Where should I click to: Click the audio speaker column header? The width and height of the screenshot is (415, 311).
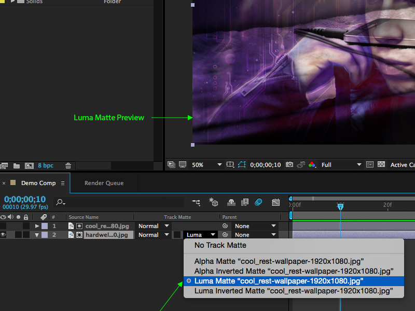click(x=10, y=217)
